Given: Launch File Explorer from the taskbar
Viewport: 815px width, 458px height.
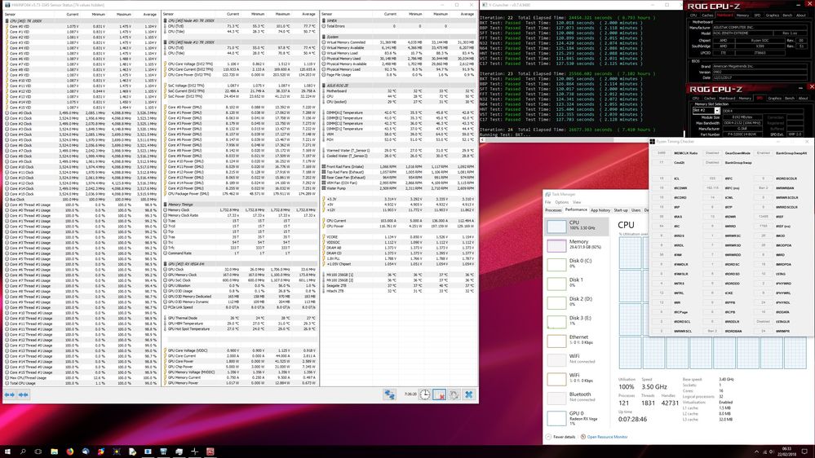Looking at the screenshot, I should 54,451.
